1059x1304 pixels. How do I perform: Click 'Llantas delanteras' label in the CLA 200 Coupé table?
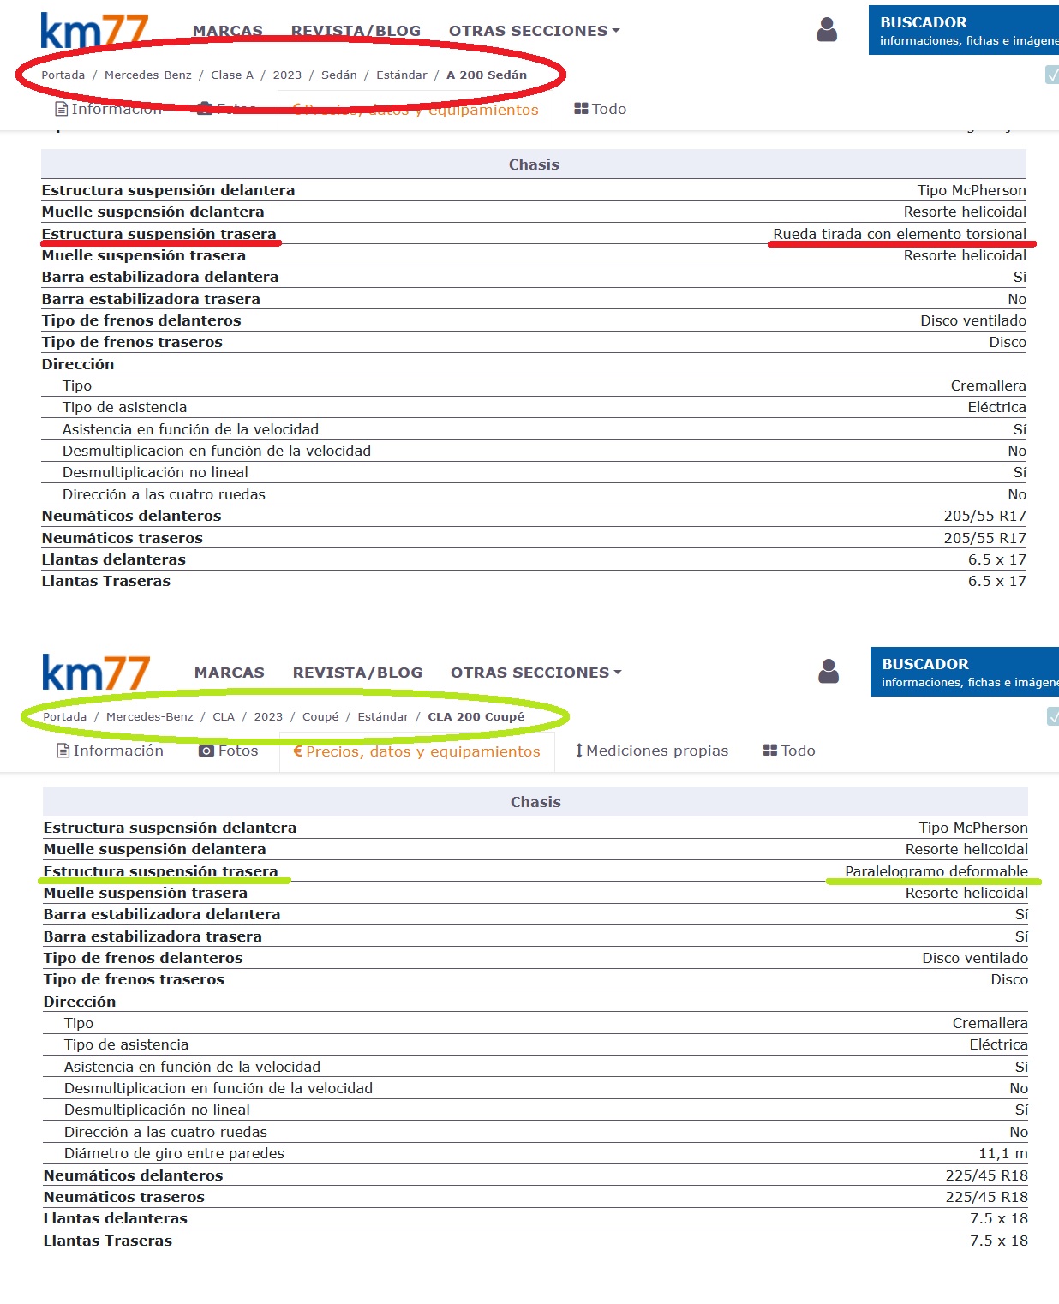(116, 1218)
